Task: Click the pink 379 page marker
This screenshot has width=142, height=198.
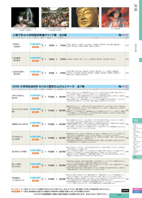Action: click(x=137, y=189)
